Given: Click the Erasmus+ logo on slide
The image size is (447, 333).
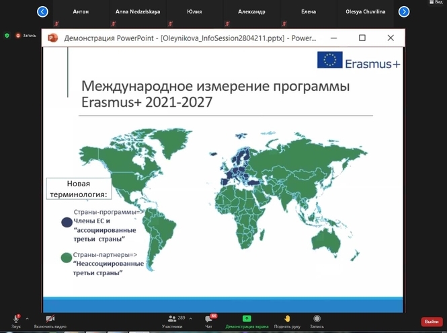Looking at the screenshot, I should point(359,60).
